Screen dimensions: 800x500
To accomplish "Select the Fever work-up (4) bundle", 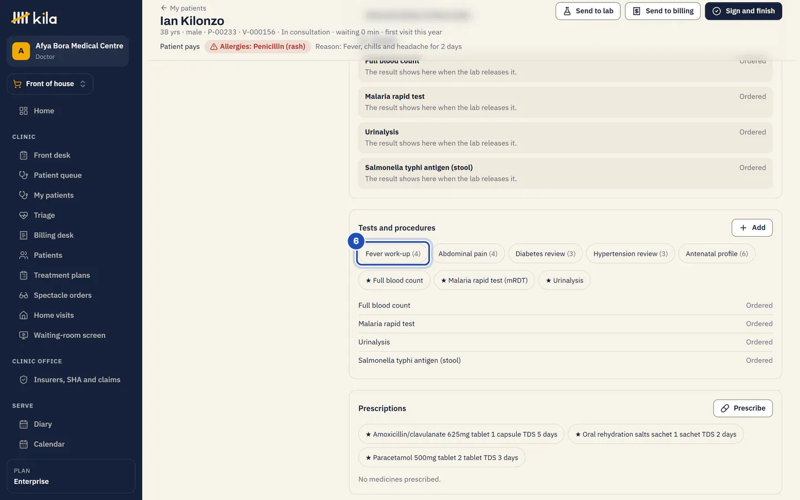I will pos(393,254).
